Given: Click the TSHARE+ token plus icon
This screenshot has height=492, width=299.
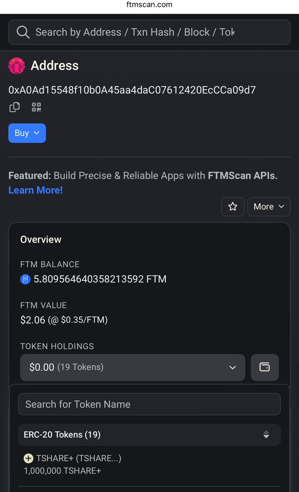Looking at the screenshot, I should [x=28, y=458].
